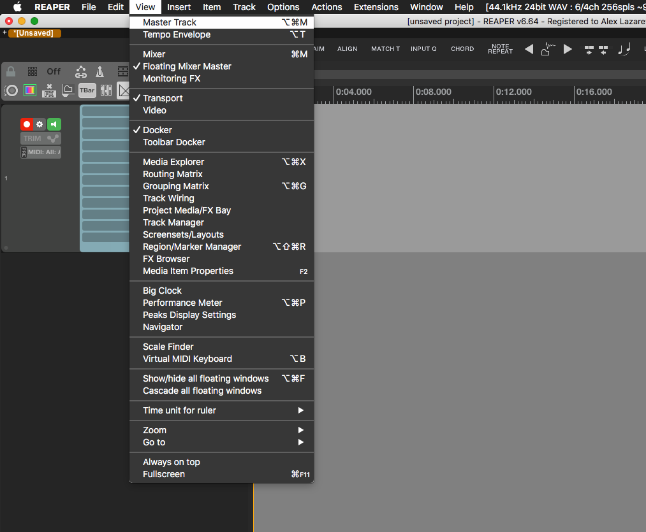The width and height of the screenshot is (646, 532).
Task: Click the track envelope nodes icon
Action: coord(53,138)
